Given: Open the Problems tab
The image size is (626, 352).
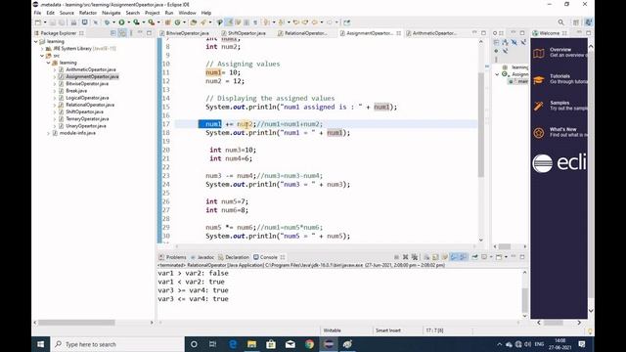Looking at the screenshot, I should pyautogui.click(x=172, y=257).
